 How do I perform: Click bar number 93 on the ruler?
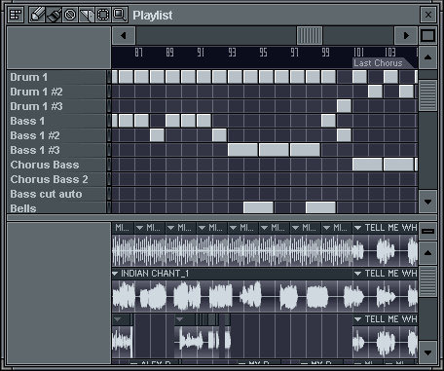pos(232,53)
